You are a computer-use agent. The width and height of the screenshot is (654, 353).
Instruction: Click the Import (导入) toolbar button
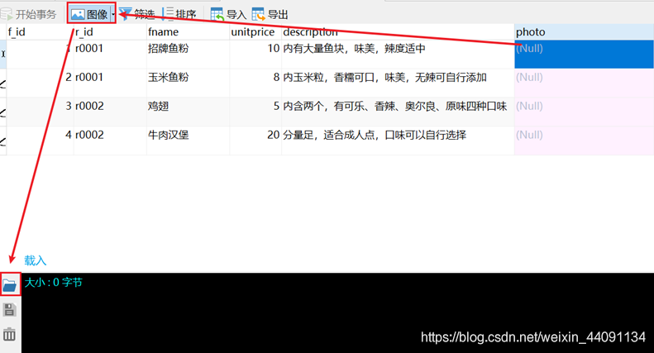click(x=228, y=15)
